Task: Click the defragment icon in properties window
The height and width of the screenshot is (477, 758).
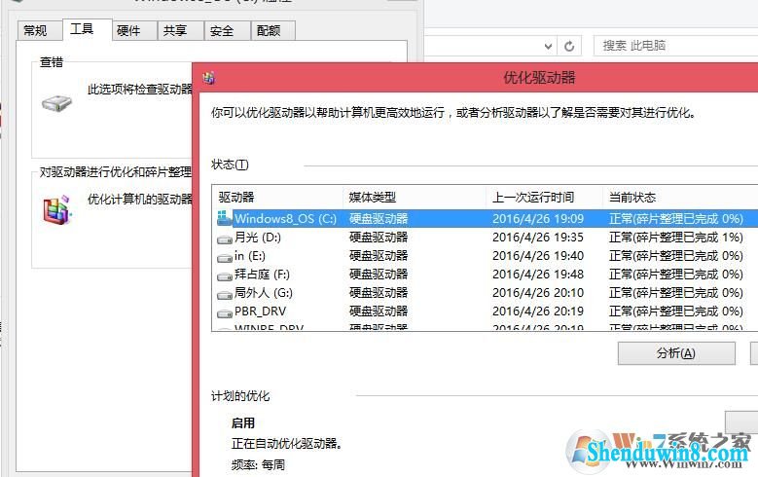Action: [57, 209]
